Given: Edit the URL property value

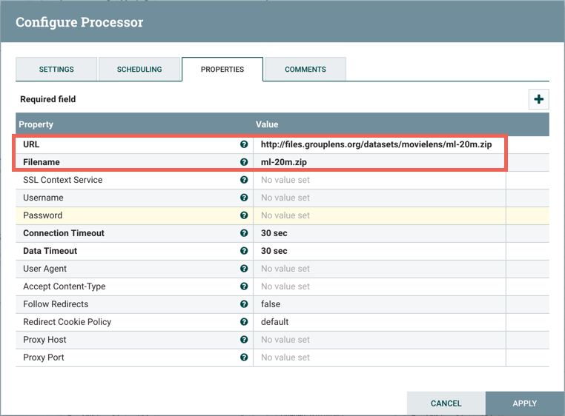Looking at the screenshot, I should (x=376, y=144).
